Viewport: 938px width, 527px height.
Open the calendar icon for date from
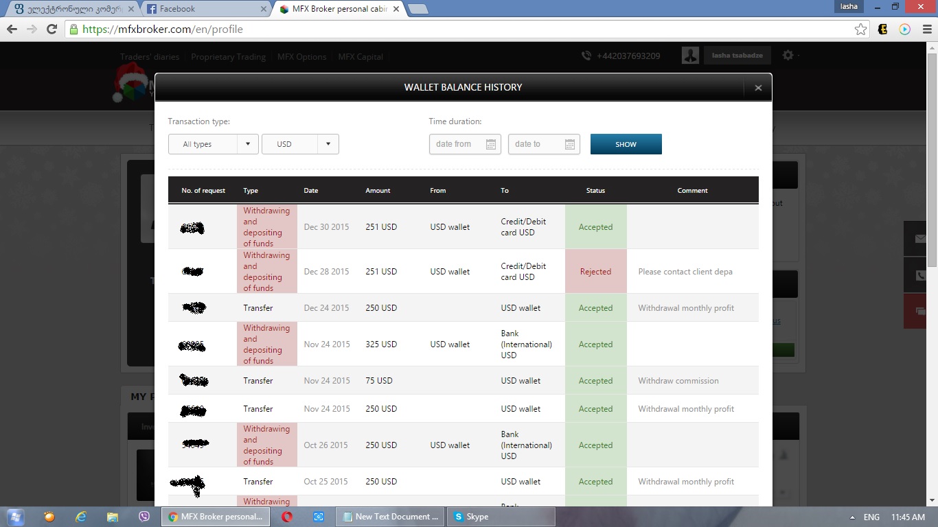pyautogui.click(x=491, y=144)
